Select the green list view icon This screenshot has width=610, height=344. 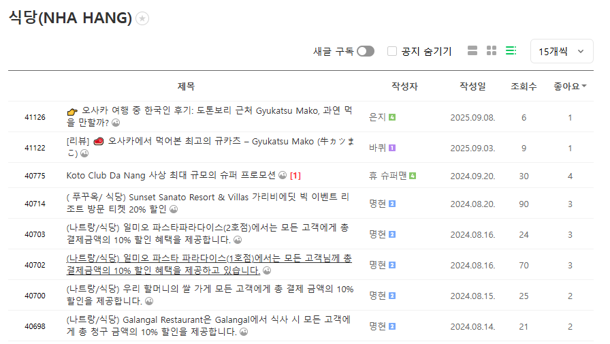511,50
